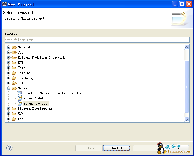Select the CVS tree item
This screenshot has height=156, width=194.
coord(20,52)
